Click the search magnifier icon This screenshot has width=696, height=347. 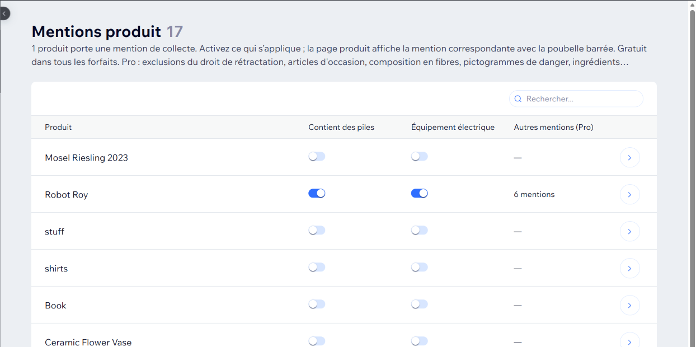pos(518,99)
